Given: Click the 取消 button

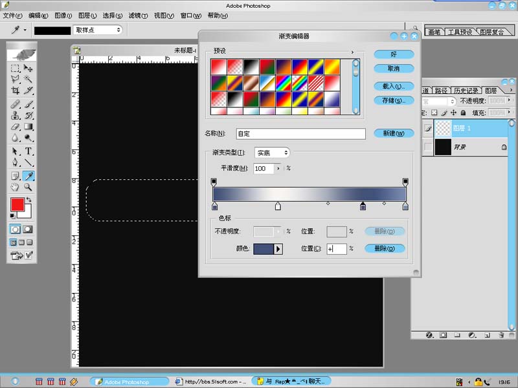Looking at the screenshot, I should pos(394,69).
